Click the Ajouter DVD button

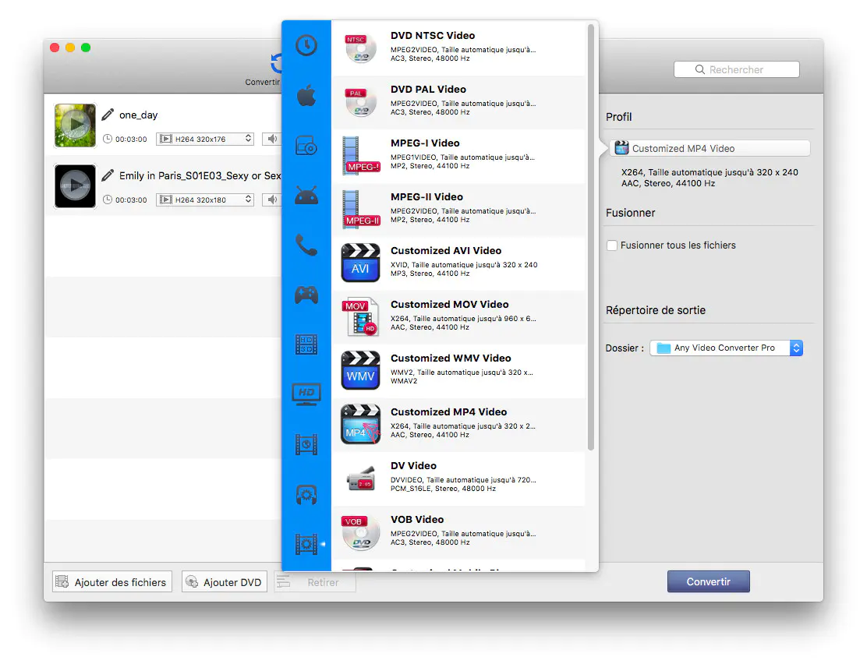point(225,582)
